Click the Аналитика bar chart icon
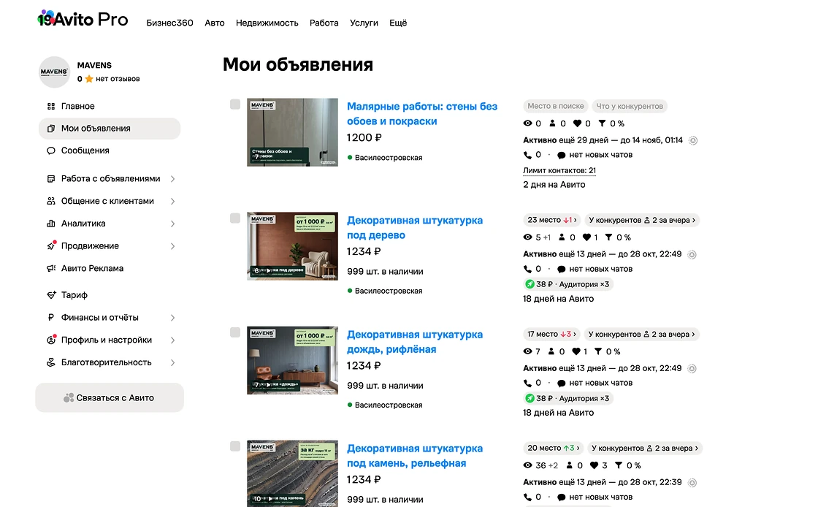 51,224
